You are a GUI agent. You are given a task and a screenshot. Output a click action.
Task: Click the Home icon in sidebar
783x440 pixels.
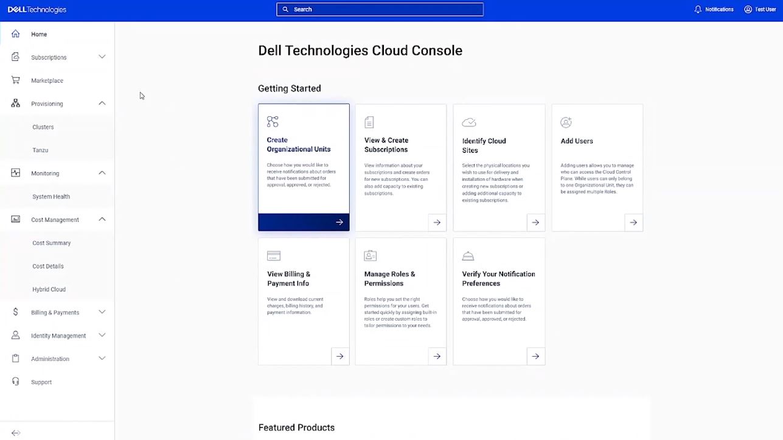16,34
